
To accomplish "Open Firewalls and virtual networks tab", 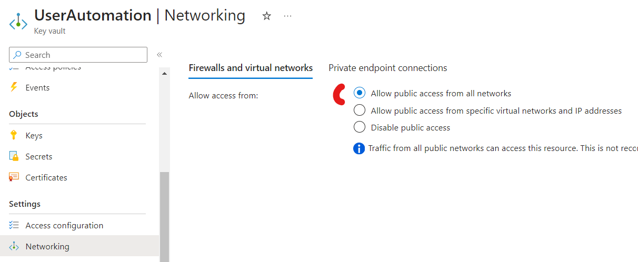I will tap(251, 68).
